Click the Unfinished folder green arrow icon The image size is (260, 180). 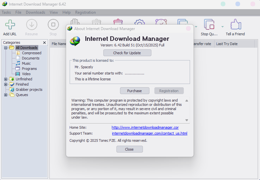(x=12, y=79)
